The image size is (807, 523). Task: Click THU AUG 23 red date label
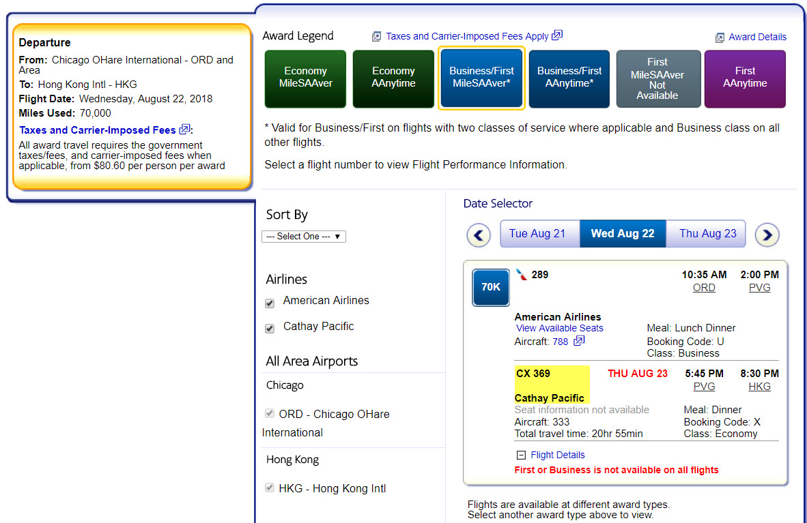click(637, 374)
